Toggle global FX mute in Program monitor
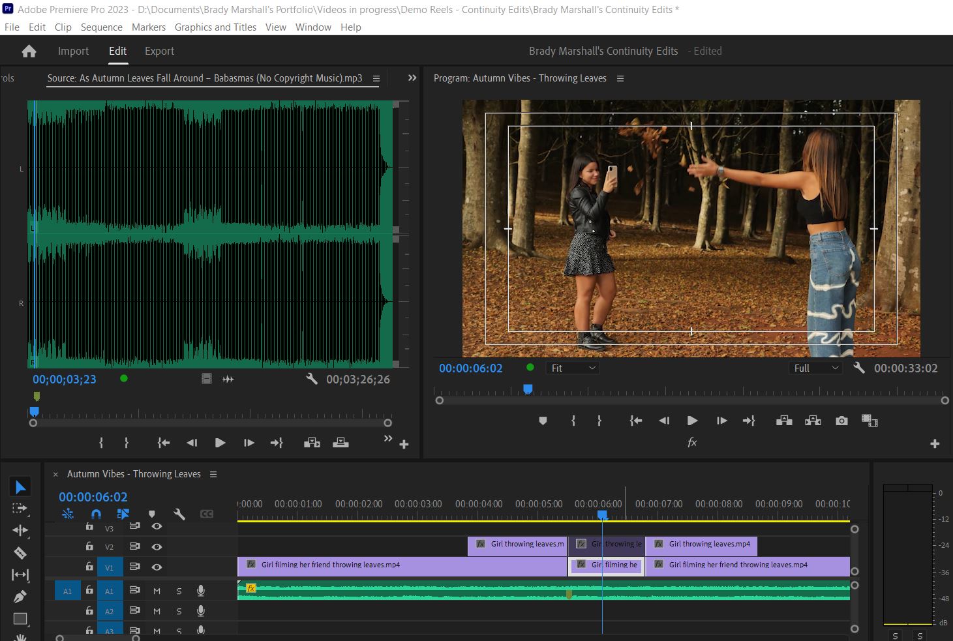 pyautogui.click(x=692, y=442)
